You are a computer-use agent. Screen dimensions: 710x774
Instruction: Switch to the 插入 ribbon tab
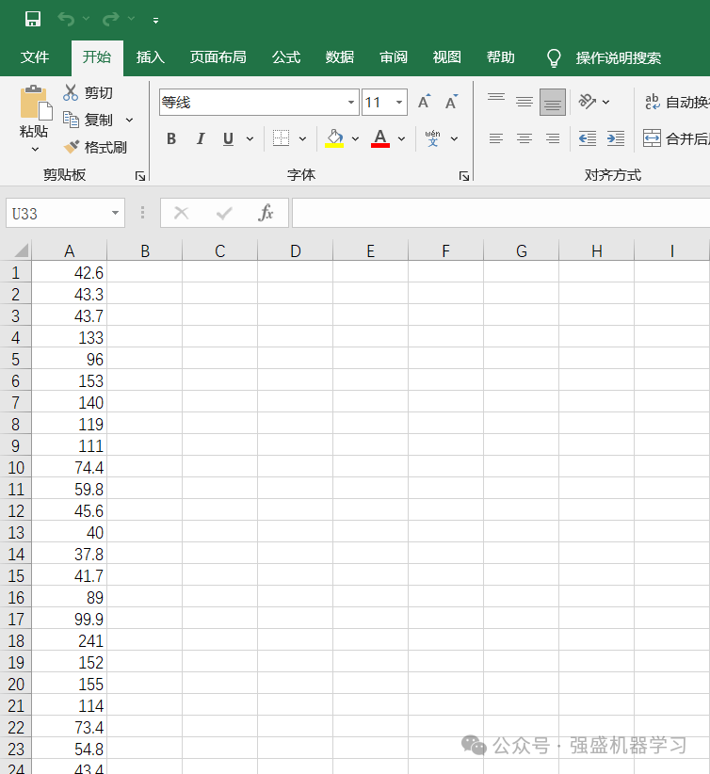tap(150, 57)
